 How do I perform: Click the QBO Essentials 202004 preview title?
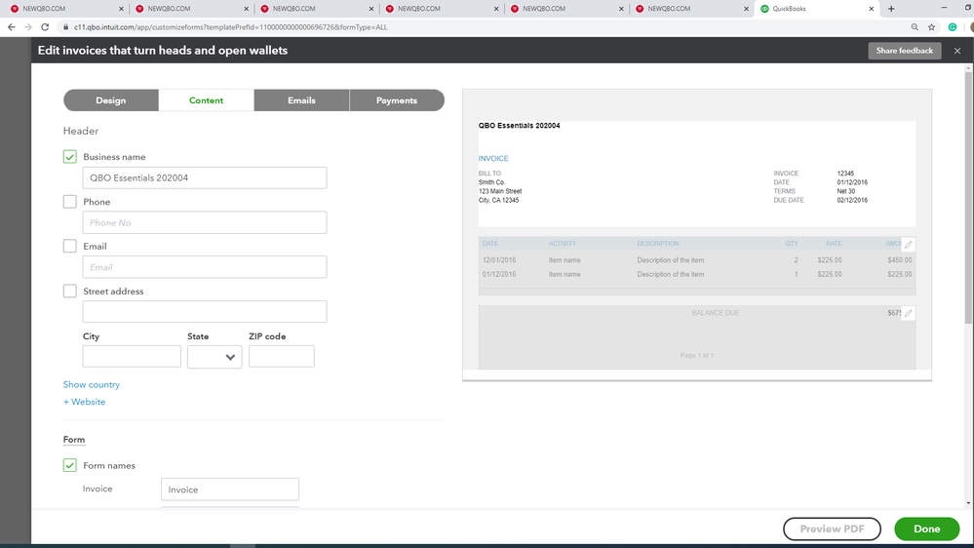(520, 126)
